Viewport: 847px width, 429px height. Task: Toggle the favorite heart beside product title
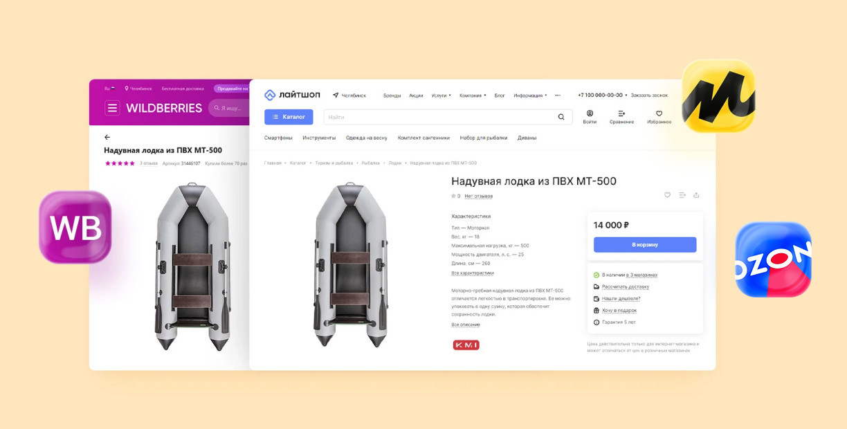[x=667, y=195]
